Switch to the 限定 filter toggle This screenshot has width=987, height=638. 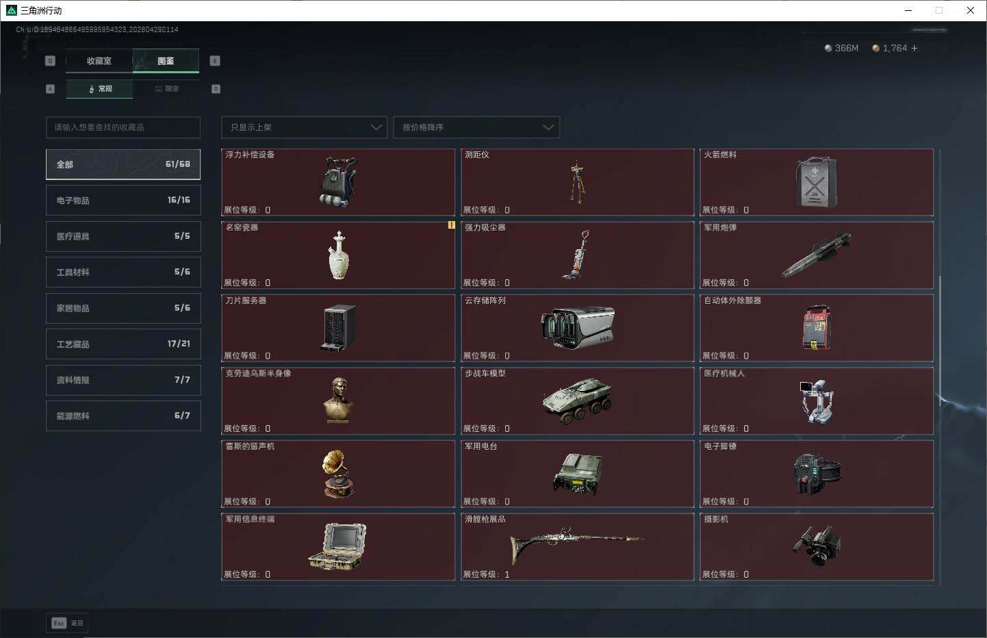(x=166, y=89)
